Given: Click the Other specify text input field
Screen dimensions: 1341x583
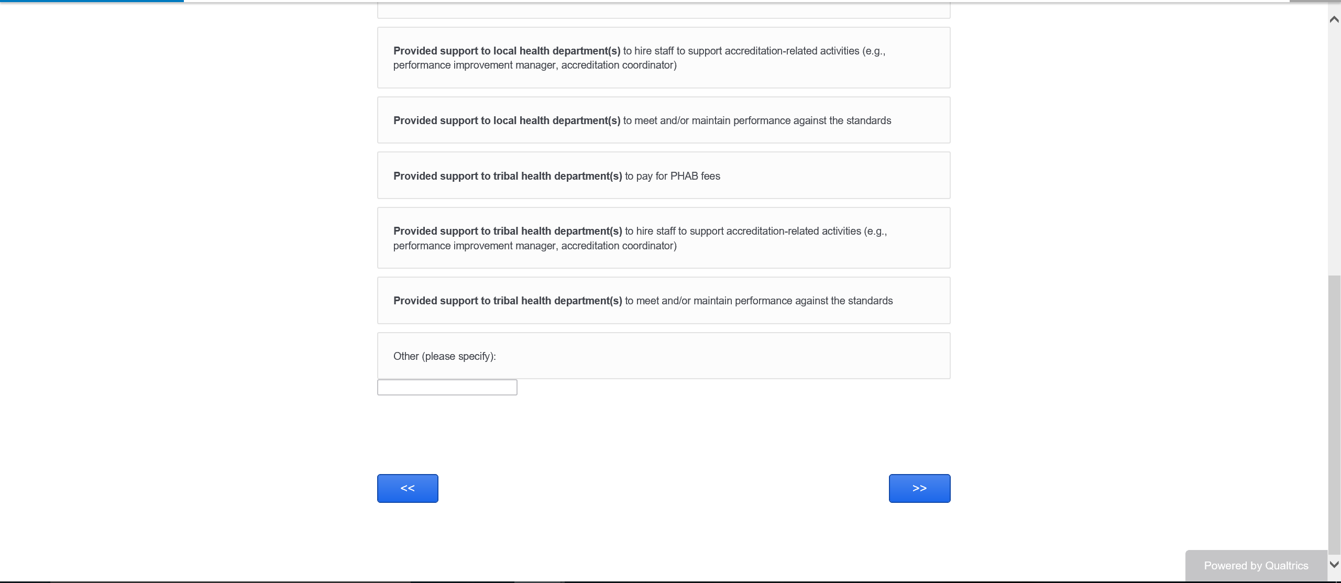Looking at the screenshot, I should [x=447, y=388].
